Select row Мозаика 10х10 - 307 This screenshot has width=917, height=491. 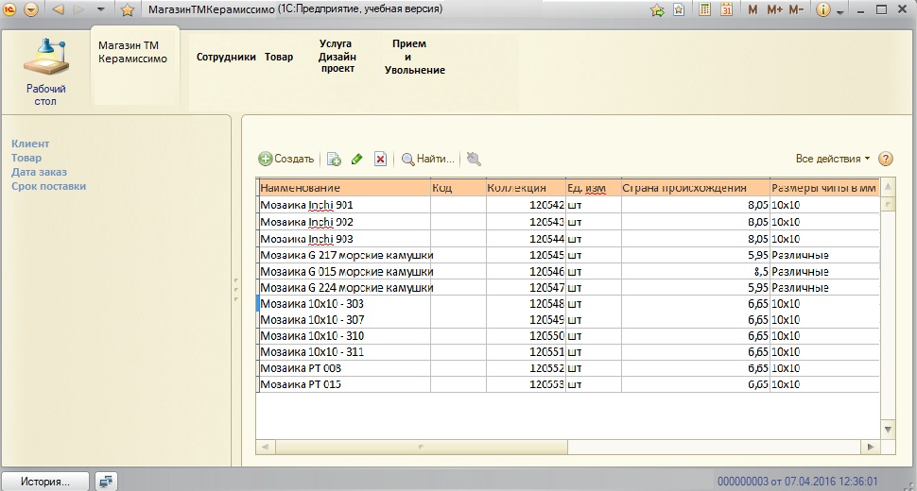tap(568, 320)
